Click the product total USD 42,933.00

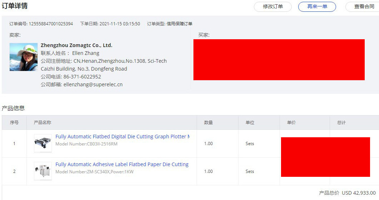(x=359, y=193)
